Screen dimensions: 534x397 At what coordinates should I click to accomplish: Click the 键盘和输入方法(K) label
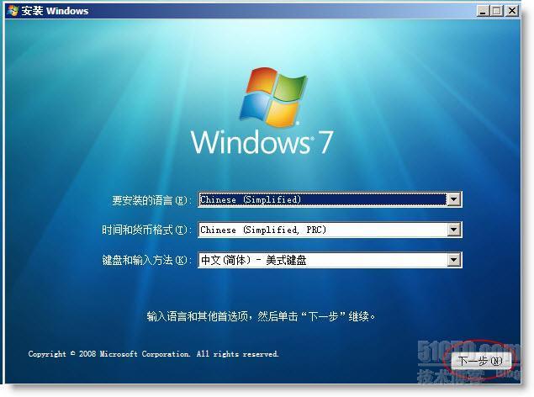pos(146,261)
